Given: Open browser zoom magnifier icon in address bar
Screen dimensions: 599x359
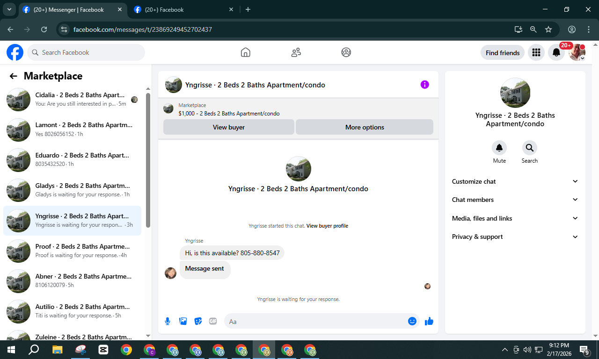Looking at the screenshot, I should [533, 29].
